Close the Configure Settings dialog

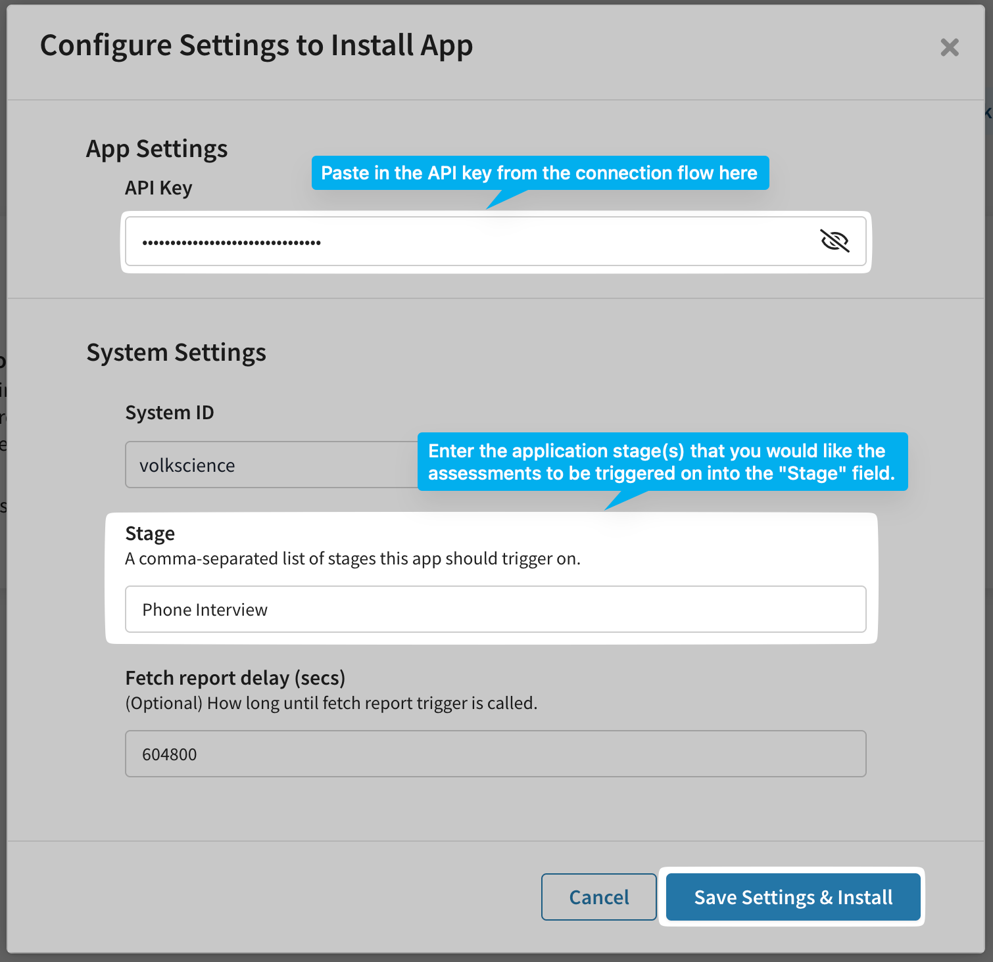pyautogui.click(x=949, y=47)
